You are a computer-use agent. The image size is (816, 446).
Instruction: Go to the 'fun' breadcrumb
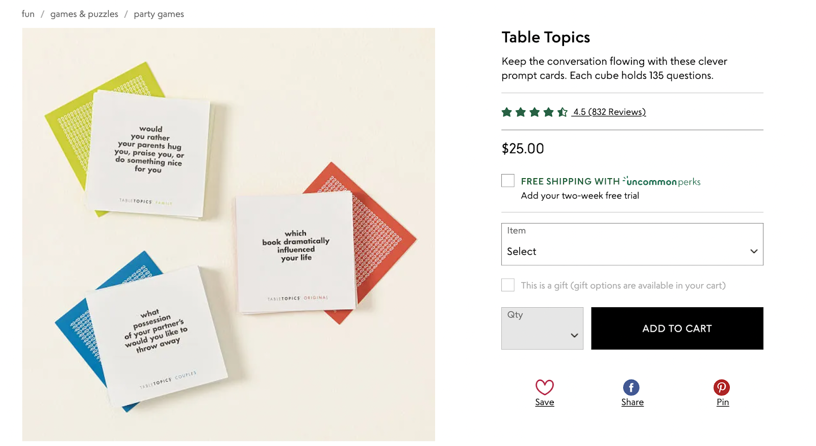coord(28,14)
